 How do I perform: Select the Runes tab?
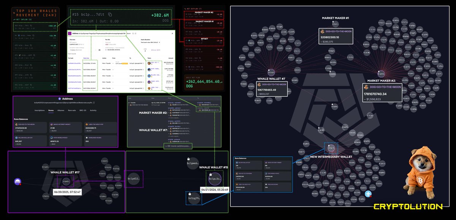(51, 110)
